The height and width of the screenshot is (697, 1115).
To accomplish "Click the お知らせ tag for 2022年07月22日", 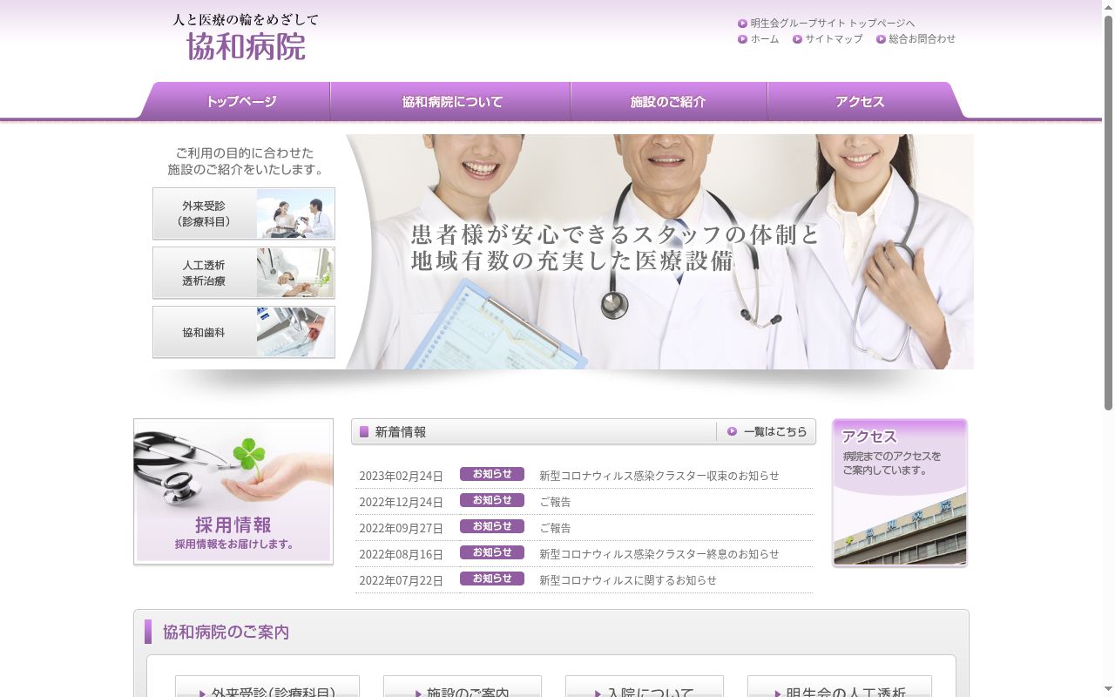I will (x=492, y=579).
